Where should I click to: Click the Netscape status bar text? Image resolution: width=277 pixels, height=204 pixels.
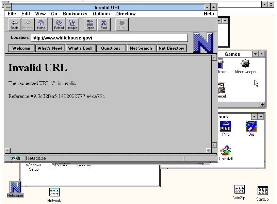[x=36, y=158]
